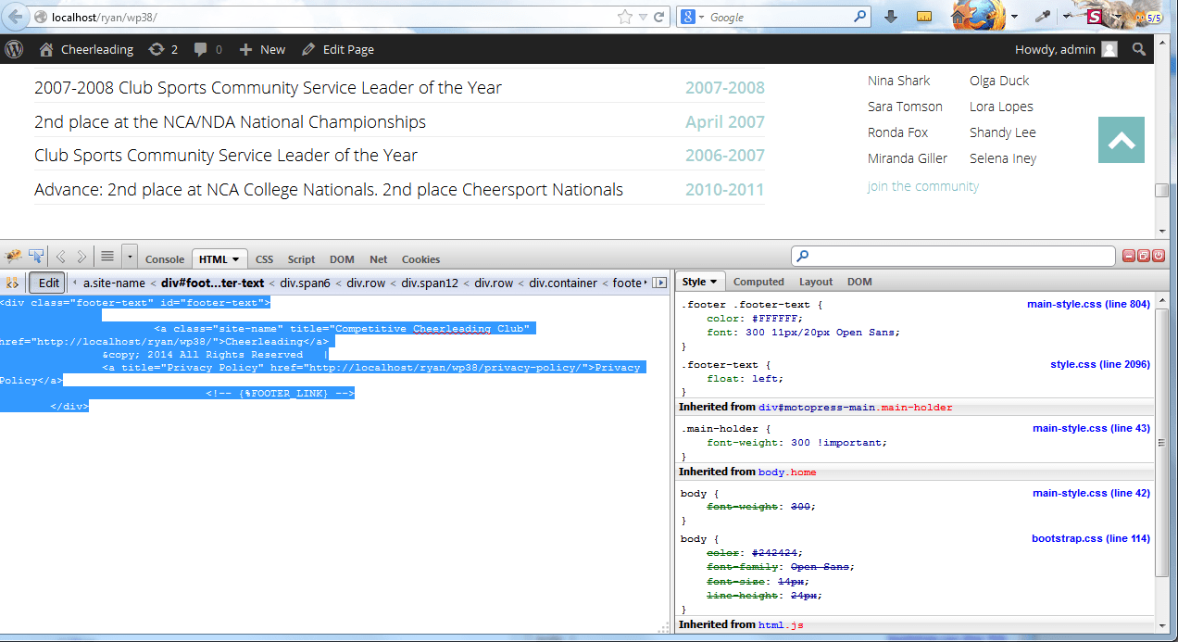The width and height of the screenshot is (1178, 642).
Task: Switch to the Script tab
Action: [301, 259]
